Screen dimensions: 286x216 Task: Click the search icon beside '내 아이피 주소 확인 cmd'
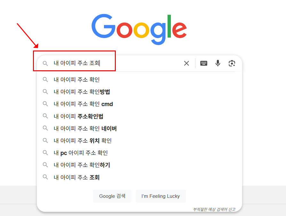point(45,104)
